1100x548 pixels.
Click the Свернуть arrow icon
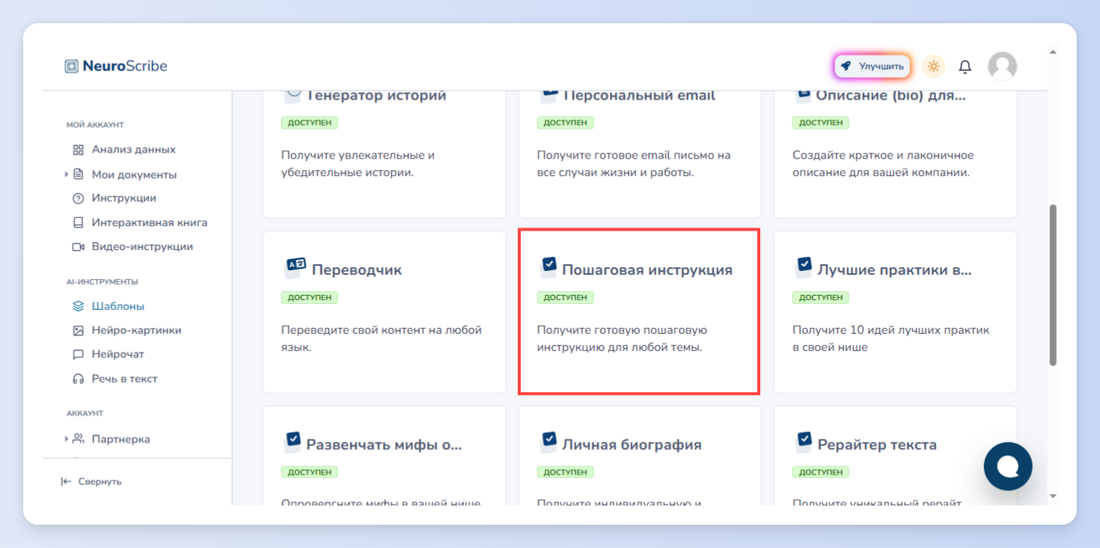click(x=66, y=481)
